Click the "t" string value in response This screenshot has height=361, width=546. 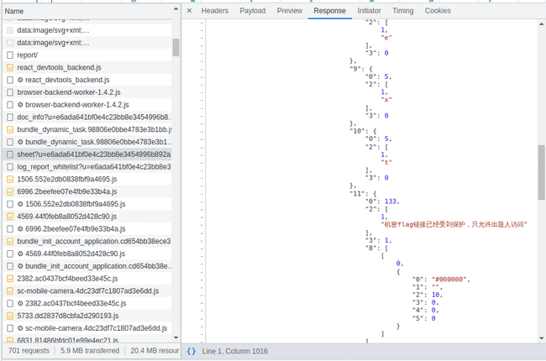(386, 162)
